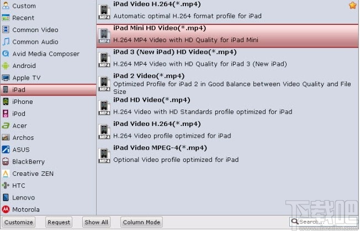Select iPad 3 (New iPad) HD Video title
The width and height of the screenshot is (360, 231).
pyautogui.click(x=174, y=52)
